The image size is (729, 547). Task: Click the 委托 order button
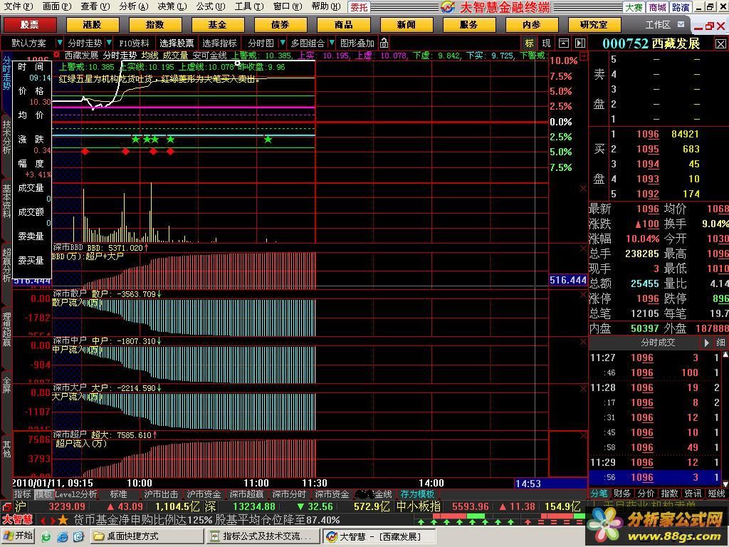[x=359, y=7]
